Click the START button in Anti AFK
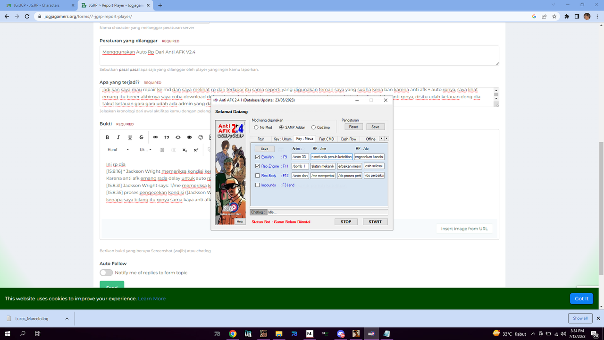The height and width of the screenshot is (340, 604). pyautogui.click(x=375, y=221)
